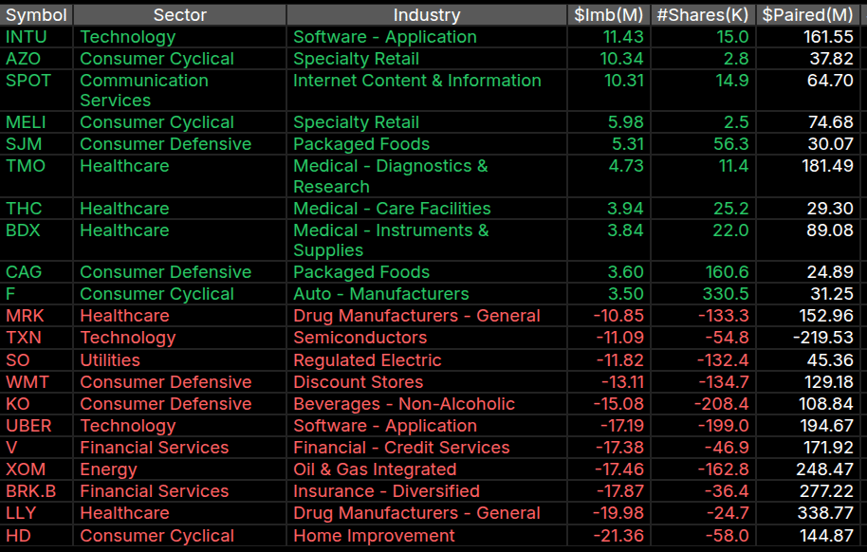
Task: Sort by the Sector column header
Action: pos(179,15)
